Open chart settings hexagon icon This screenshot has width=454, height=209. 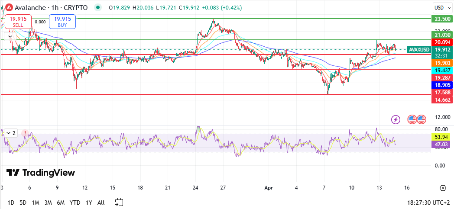pyautogui.click(x=443, y=188)
